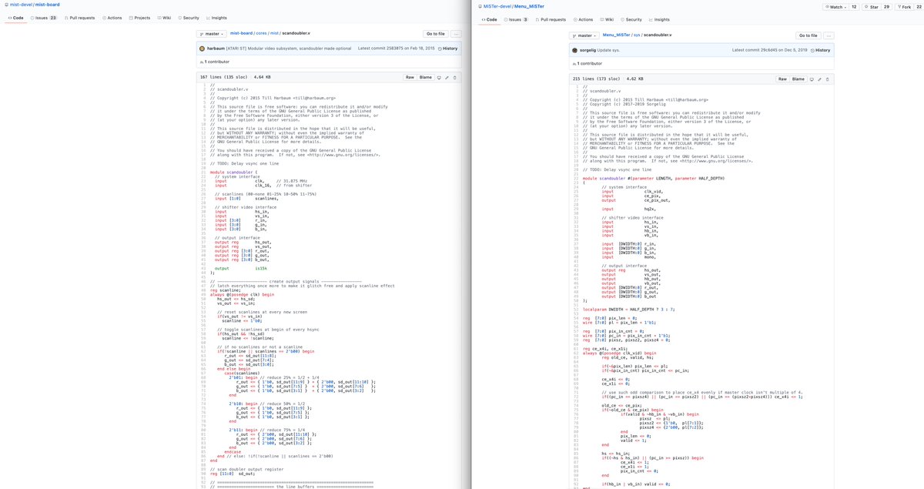
Task: Click 'sys' in Menu_MiSTer breadcrumb path
Action: (x=637, y=35)
